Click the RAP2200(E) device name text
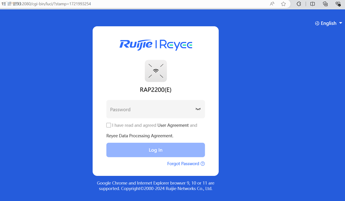 coord(156,90)
